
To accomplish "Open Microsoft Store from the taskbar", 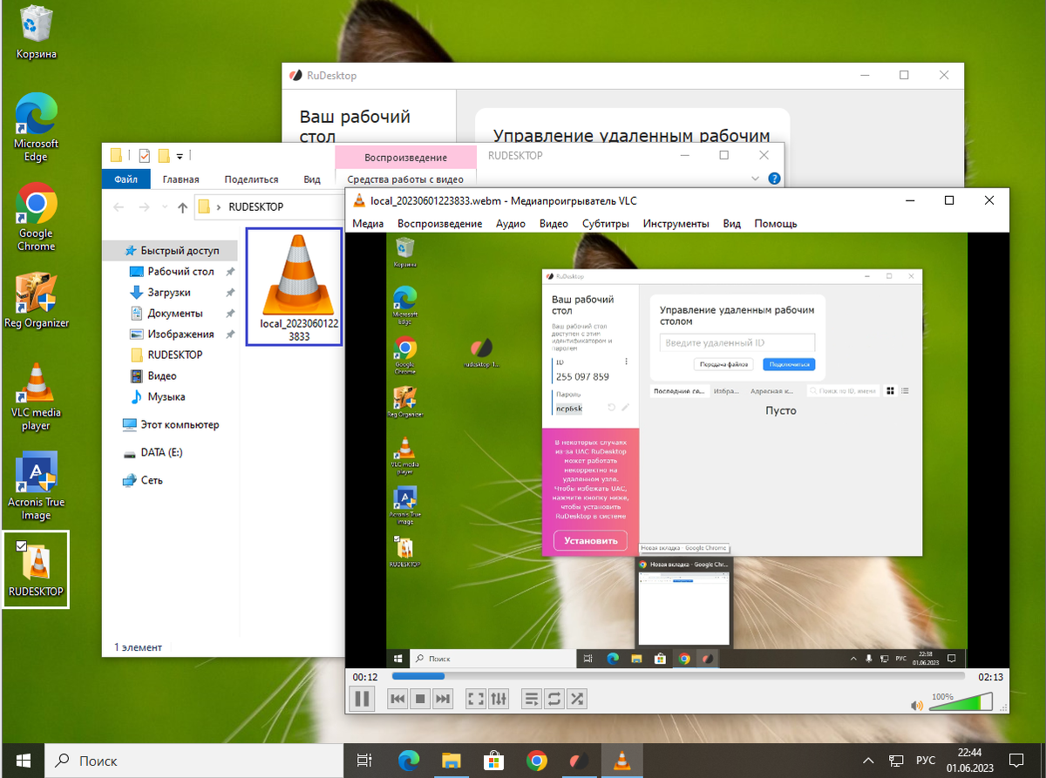I will pyautogui.click(x=493, y=761).
